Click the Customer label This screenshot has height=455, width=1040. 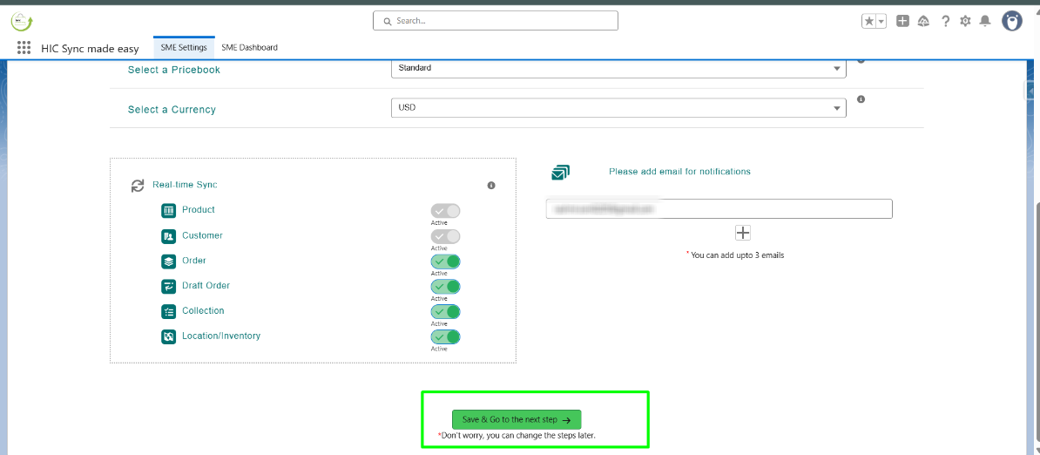tap(202, 235)
